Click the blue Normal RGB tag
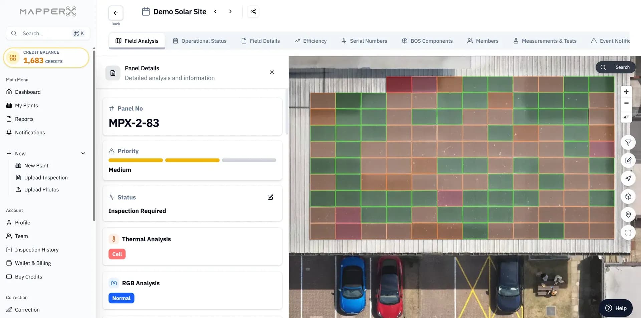This screenshot has width=641, height=318. click(121, 298)
